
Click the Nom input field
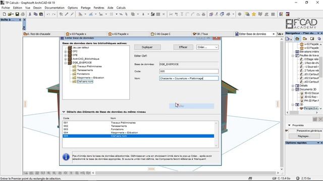[x=189, y=78]
